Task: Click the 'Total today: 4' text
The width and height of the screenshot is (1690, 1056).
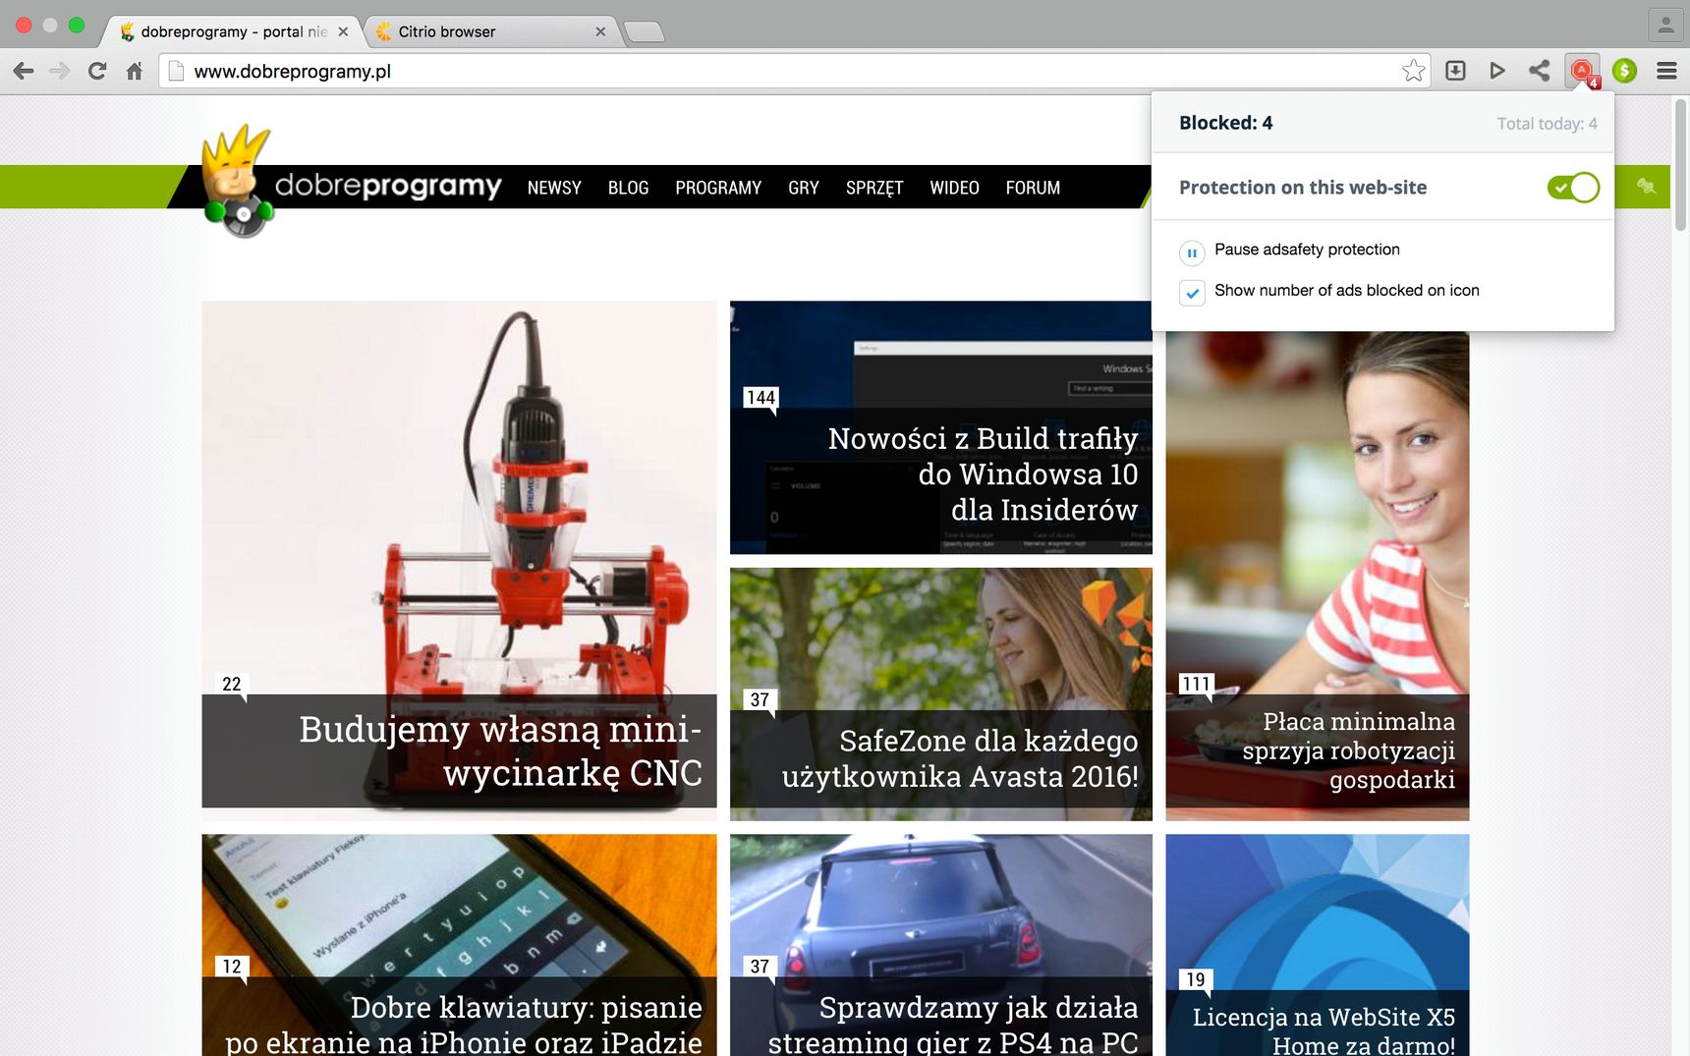Action: point(1547,124)
